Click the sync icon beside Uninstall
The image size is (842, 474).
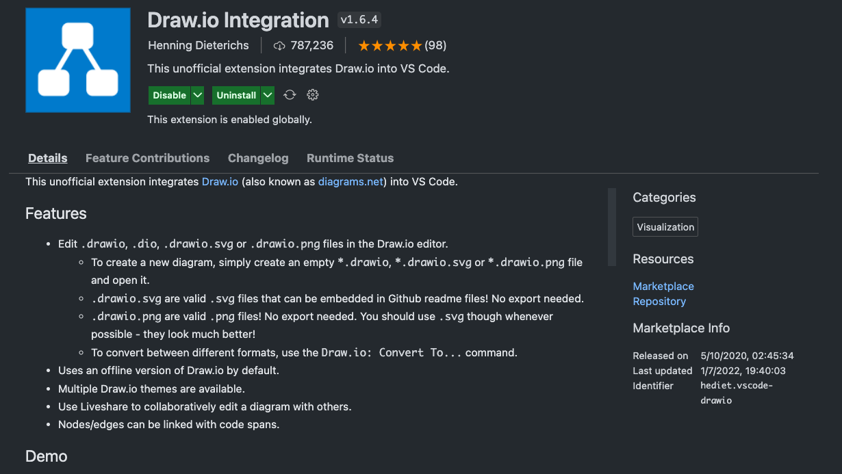tap(290, 95)
